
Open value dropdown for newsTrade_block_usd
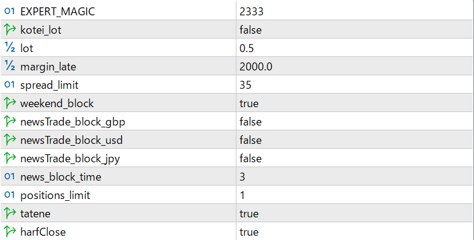pyautogui.click(x=355, y=140)
